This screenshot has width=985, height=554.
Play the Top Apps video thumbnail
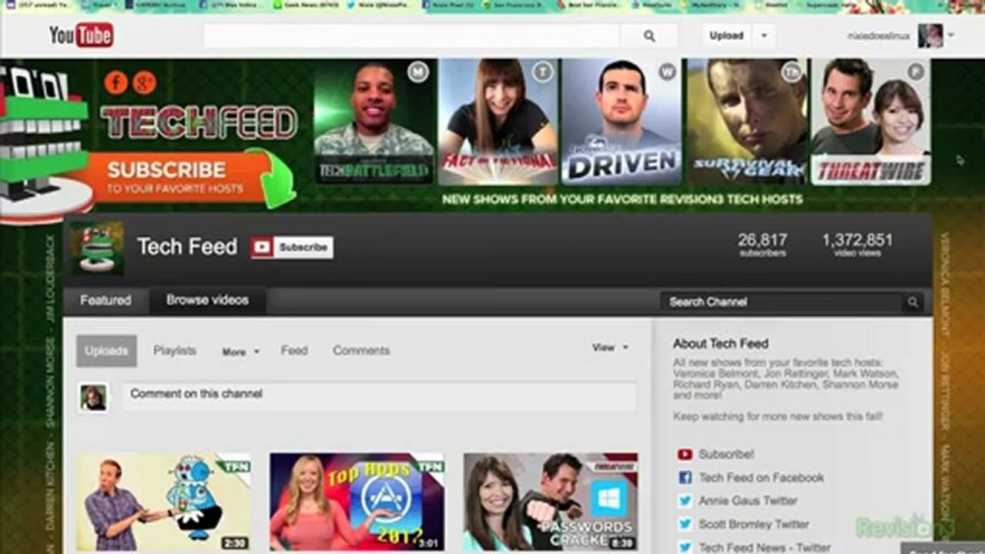357,502
